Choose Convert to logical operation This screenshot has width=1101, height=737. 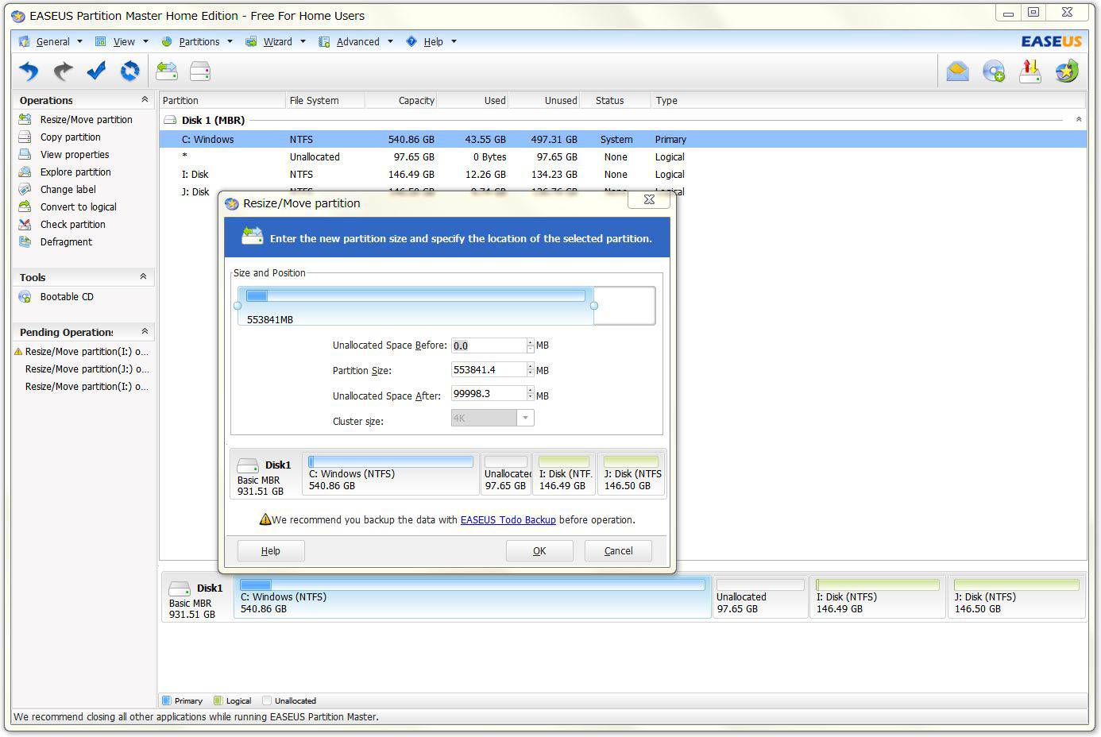(79, 207)
